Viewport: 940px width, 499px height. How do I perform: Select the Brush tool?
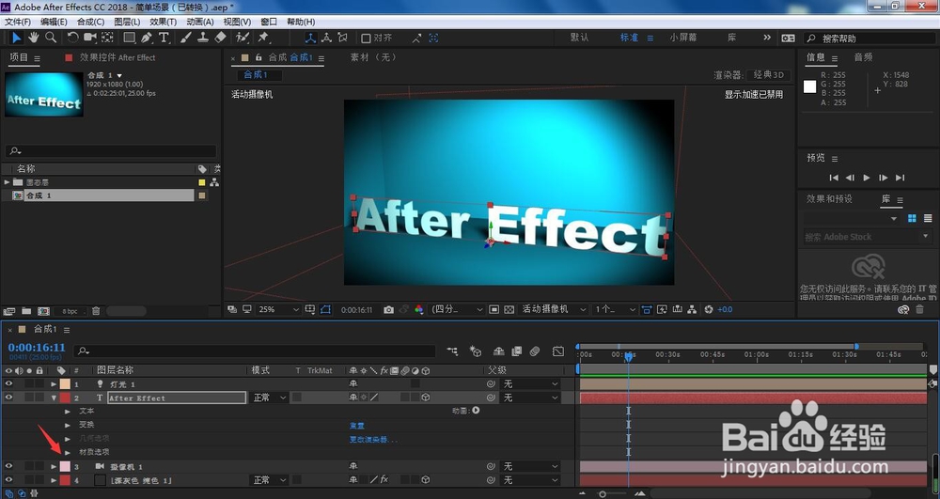tap(186, 38)
